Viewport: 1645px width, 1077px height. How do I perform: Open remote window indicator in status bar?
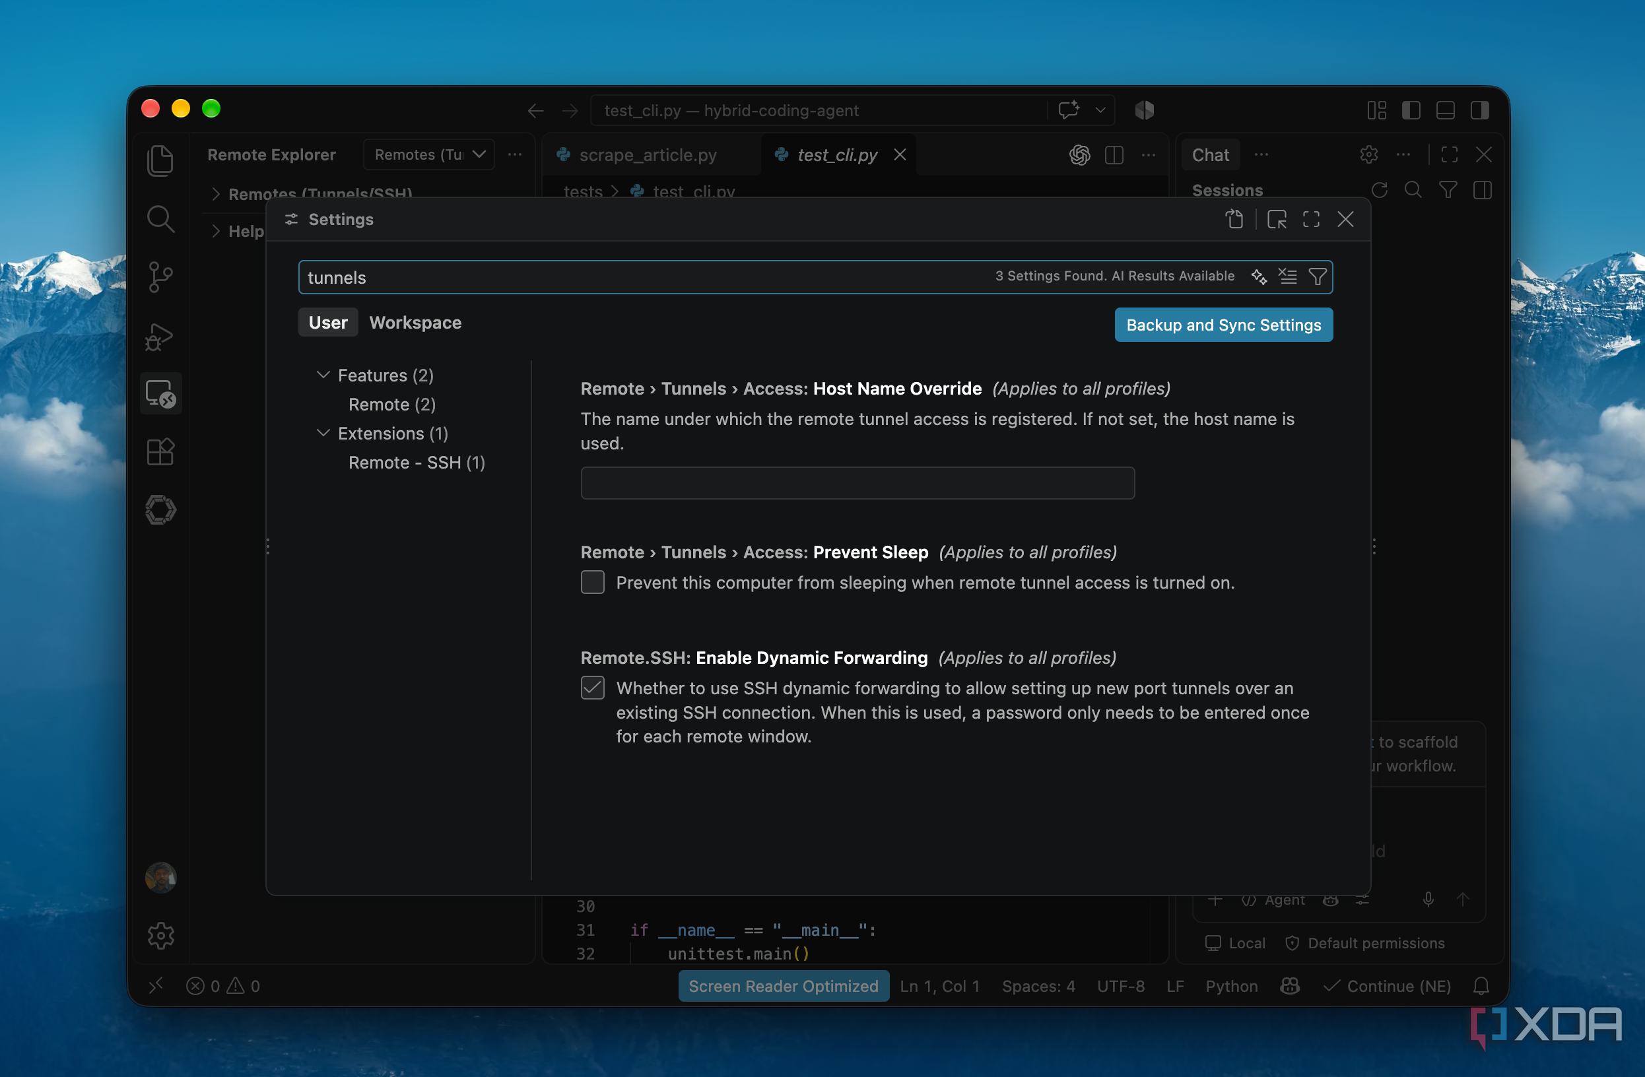pyautogui.click(x=156, y=986)
